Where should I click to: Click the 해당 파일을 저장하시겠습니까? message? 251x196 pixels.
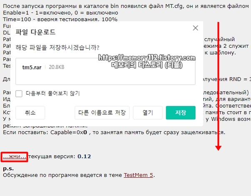pos(57,47)
